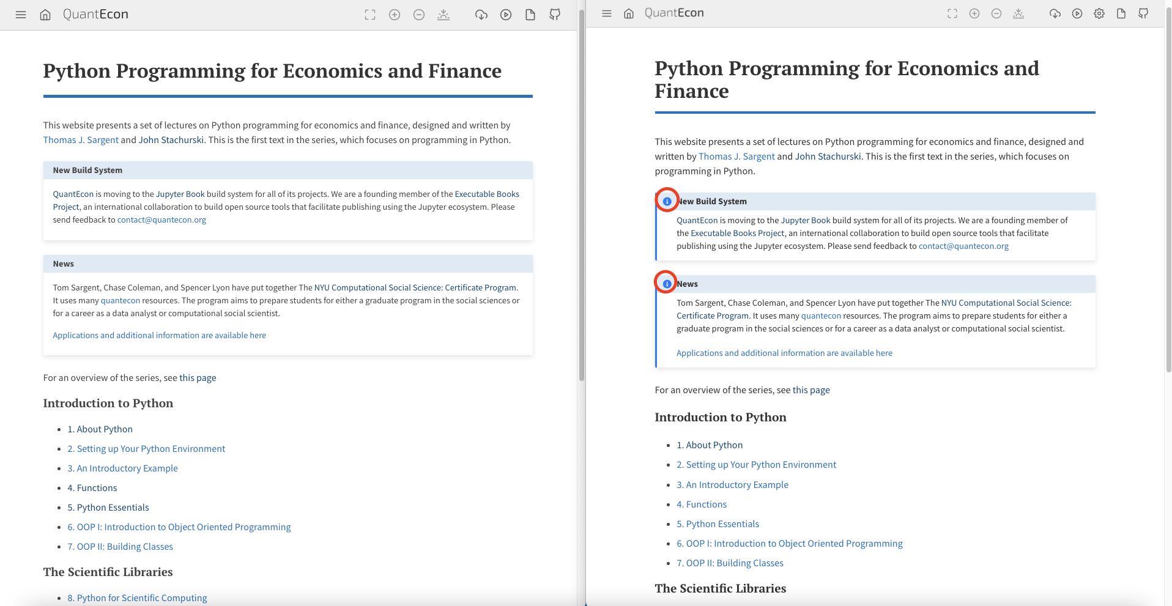Screen dimensions: 1172x606
Task: Open '7. OOP II: Building Classes', right pane
Action: (730, 563)
